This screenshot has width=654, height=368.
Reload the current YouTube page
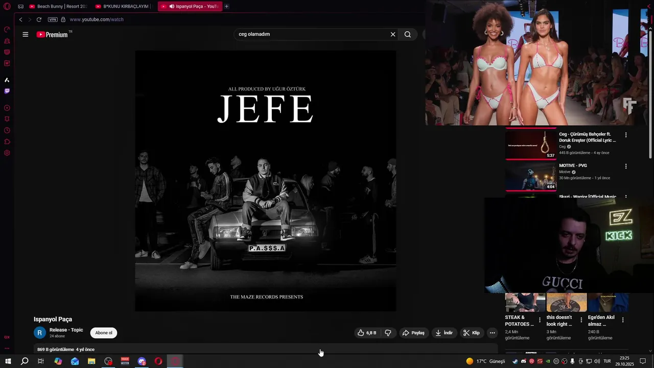click(x=39, y=19)
